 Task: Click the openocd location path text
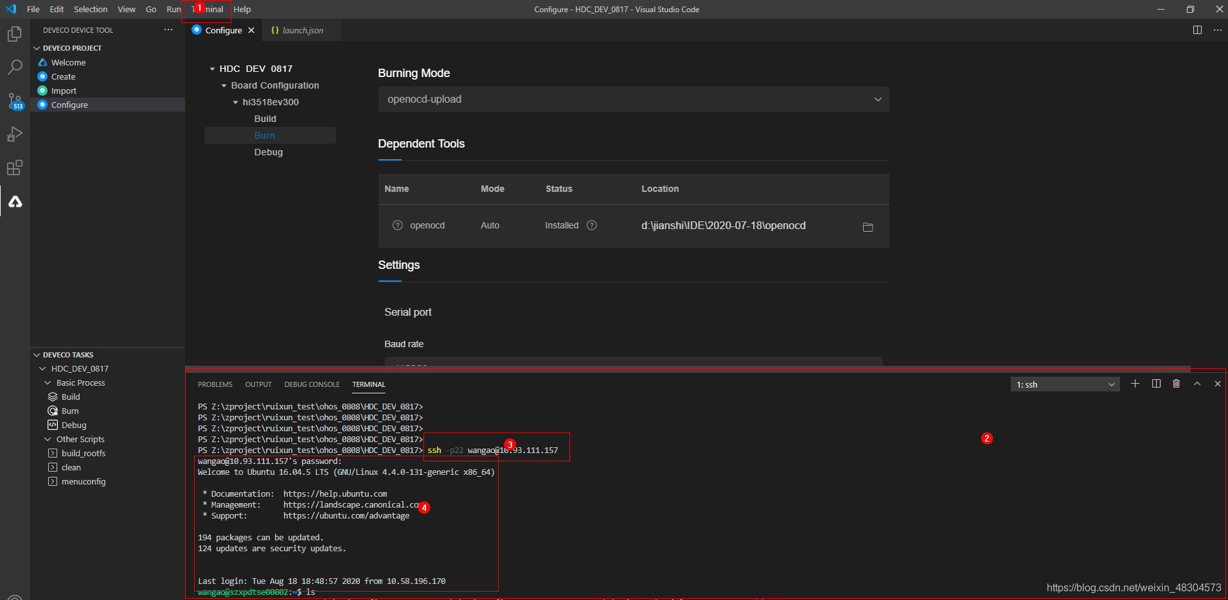click(x=724, y=225)
